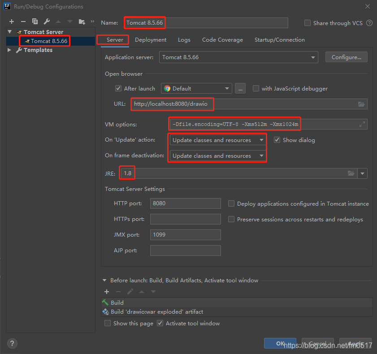Enable Preserve sessions across restarts and redeploys
Screen dimensions: 377x354
click(231, 219)
